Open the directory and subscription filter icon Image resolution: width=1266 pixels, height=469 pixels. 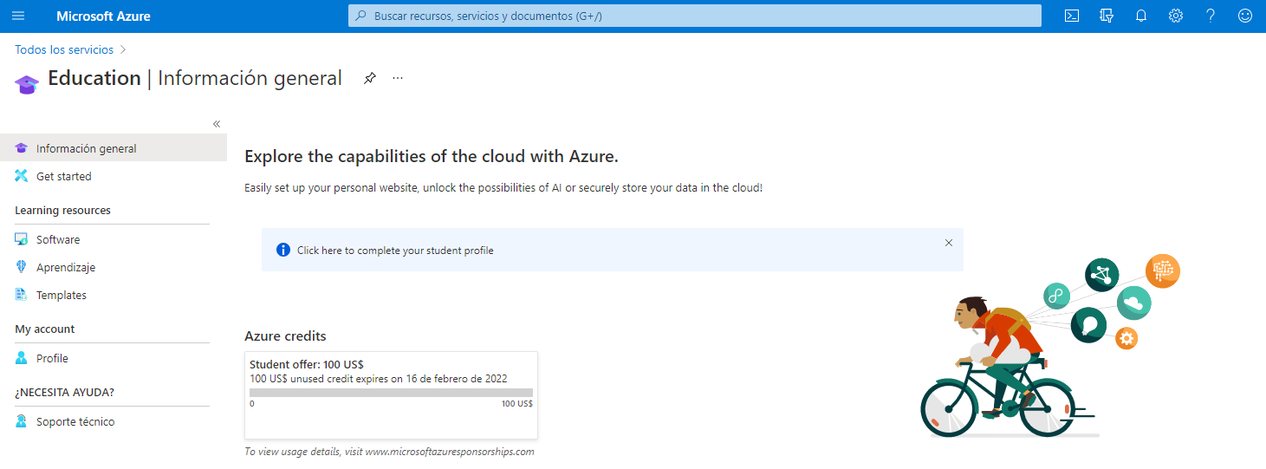1107,16
